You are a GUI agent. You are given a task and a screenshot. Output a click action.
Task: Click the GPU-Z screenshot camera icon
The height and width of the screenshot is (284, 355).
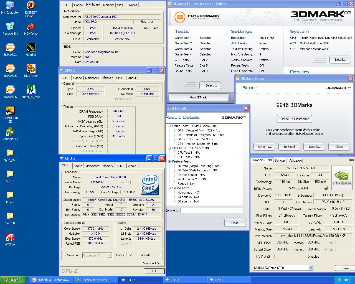pos(351,160)
